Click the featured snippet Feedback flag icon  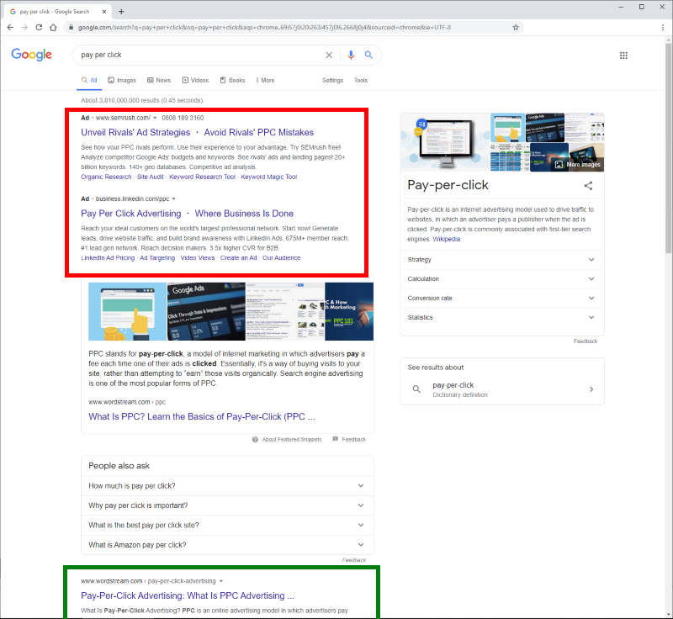[335, 439]
